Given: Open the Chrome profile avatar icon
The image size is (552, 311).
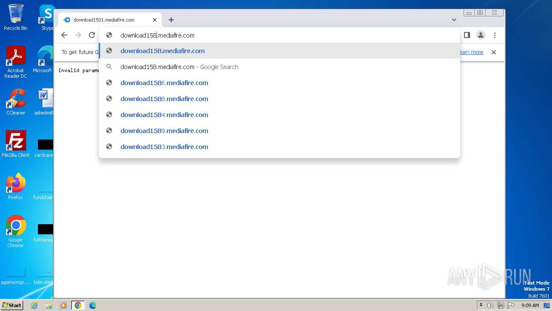Looking at the screenshot, I should 481,35.
